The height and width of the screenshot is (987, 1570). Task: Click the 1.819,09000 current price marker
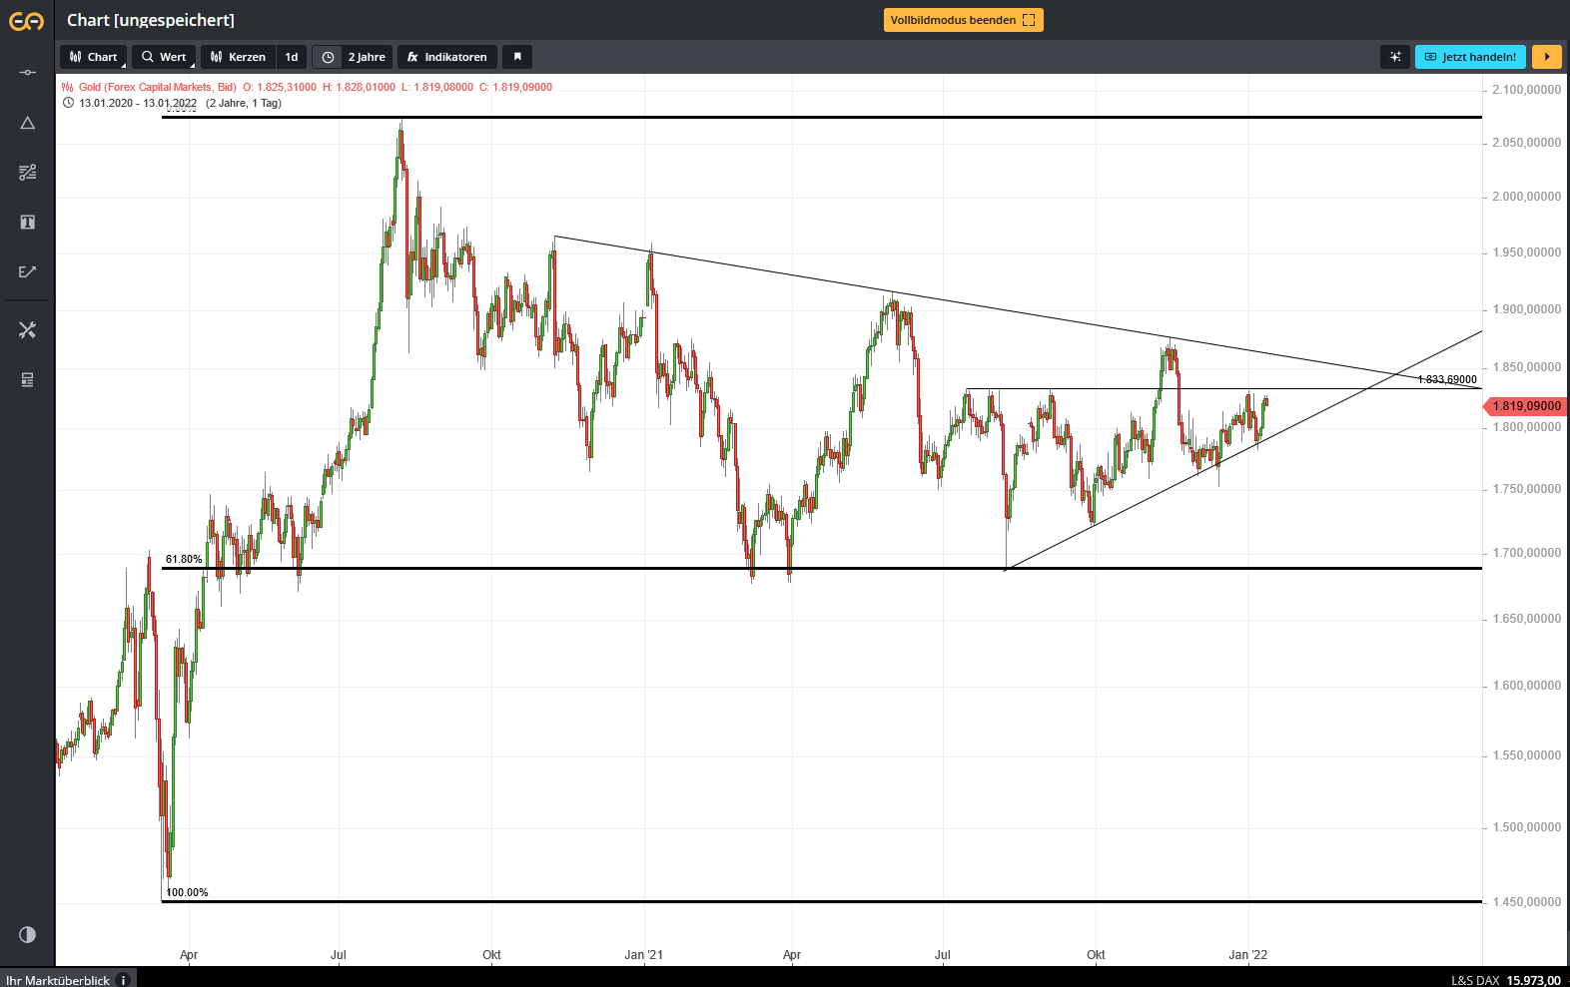[1526, 406]
